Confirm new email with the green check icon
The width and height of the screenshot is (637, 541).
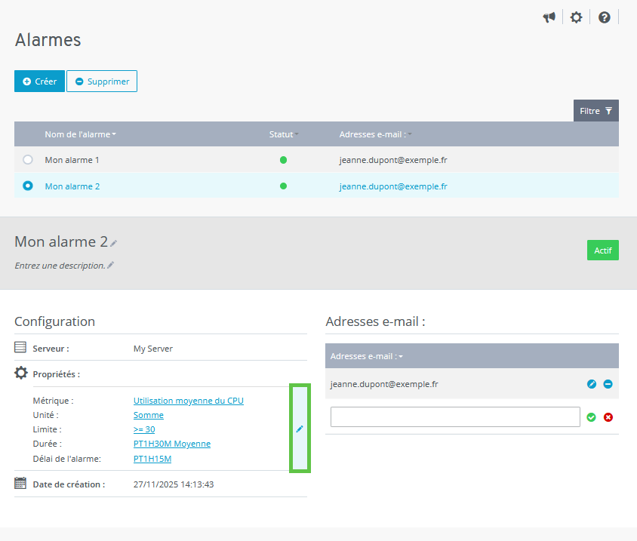pyautogui.click(x=592, y=417)
